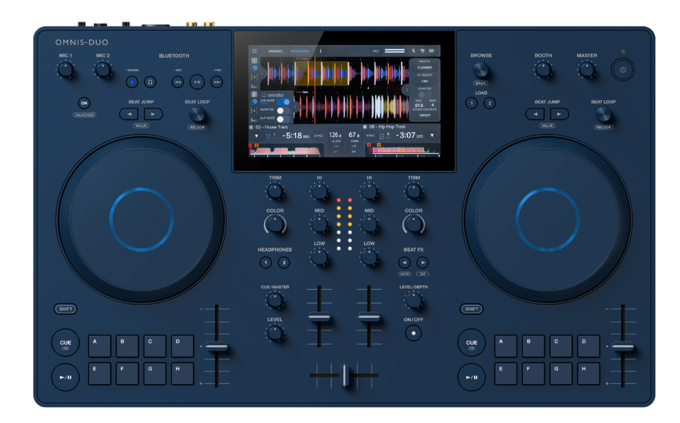Tap the Bluetooth play/pause button
Image resolution: width=680 pixels, height=423 pixels.
point(197,82)
